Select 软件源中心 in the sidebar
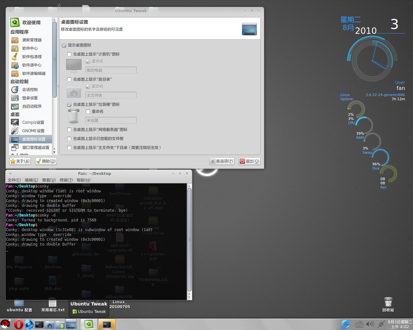Image resolution: width=413 pixels, height=330 pixels. click(x=31, y=65)
